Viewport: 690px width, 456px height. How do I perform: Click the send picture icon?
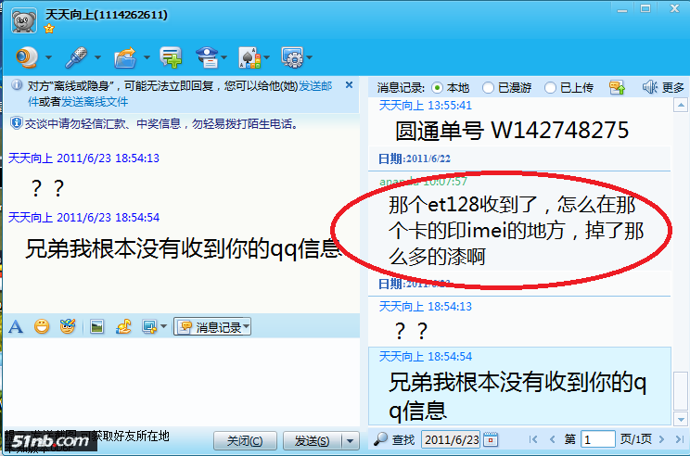point(96,327)
